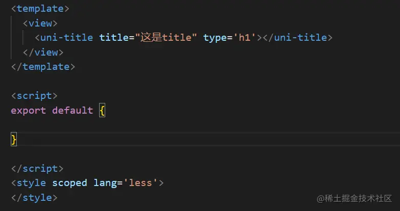Viewport: 400px width, 211px height.
Task: Click the highlighted closing curly brace
Action: point(14,140)
